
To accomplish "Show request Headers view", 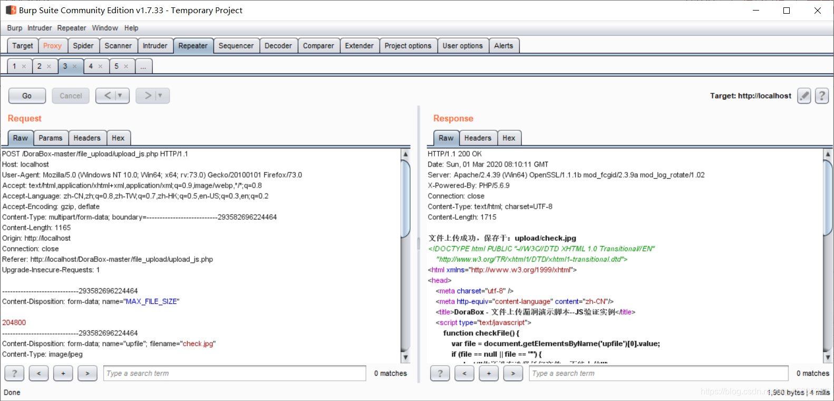I will point(87,138).
